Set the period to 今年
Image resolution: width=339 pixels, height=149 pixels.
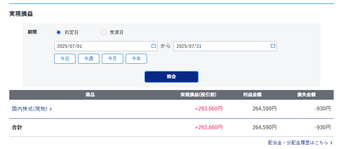click(136, 59)
